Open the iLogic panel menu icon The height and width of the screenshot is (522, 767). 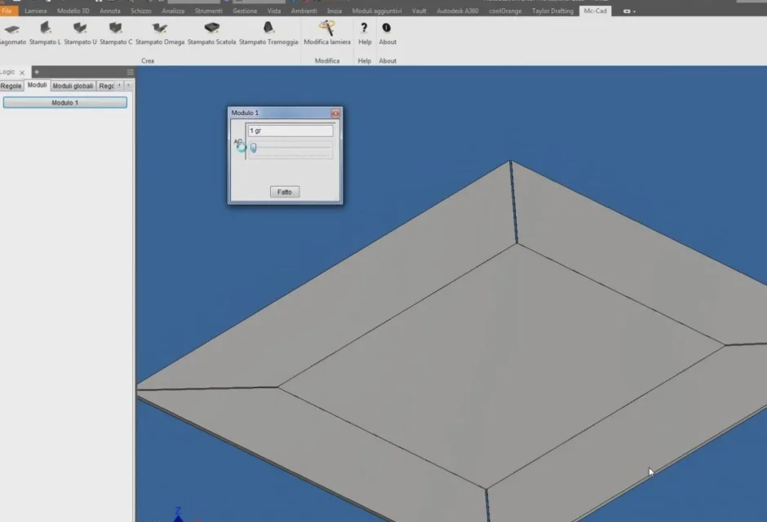130,72
